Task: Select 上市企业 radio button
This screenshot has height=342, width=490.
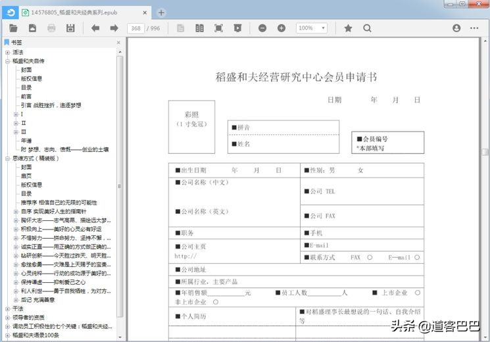Action: coord(418,293)
